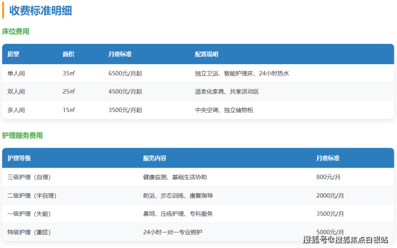The height and width of the screenshot is (248, 397).
Task: Click the 搜狐号@搜狐焦点白银站 watermark
Action: (x=345, y=239)
